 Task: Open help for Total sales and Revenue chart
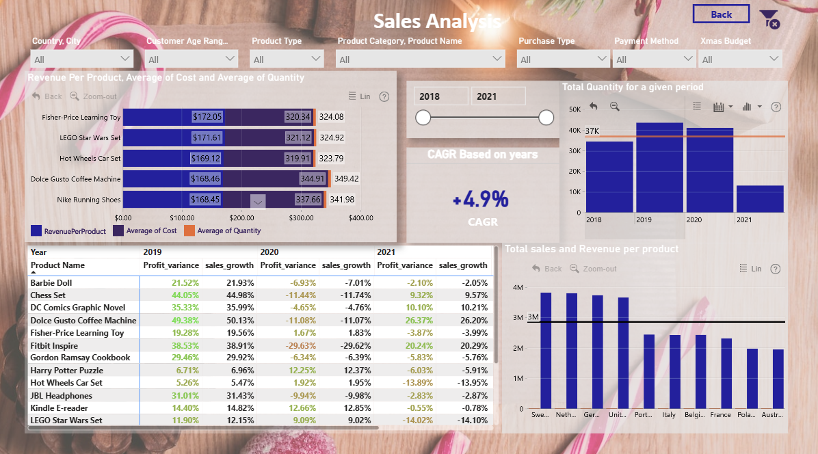(775, 269)
